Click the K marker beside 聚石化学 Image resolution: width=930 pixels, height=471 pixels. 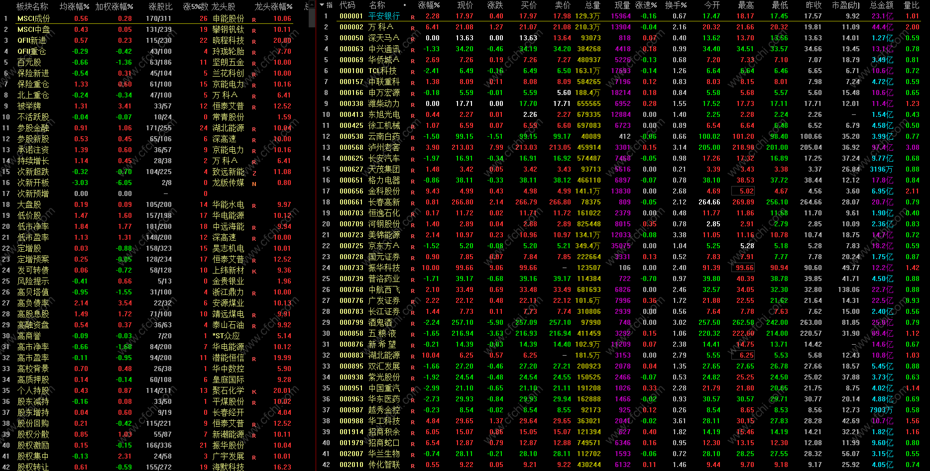pos(254,391)
